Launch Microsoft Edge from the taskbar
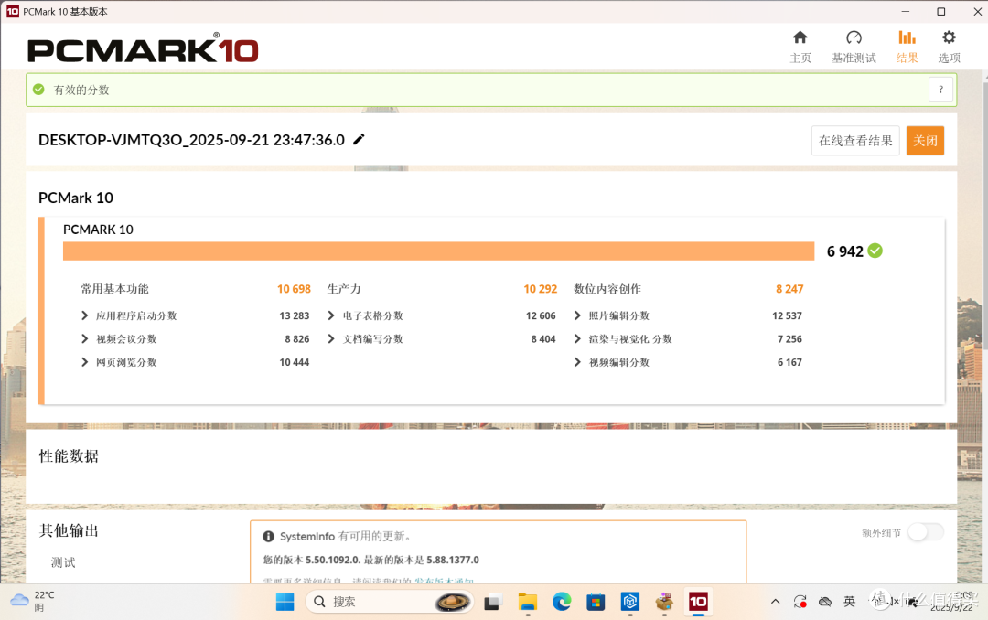This screenshot has width=988, height=620. [x=562, y=603]
